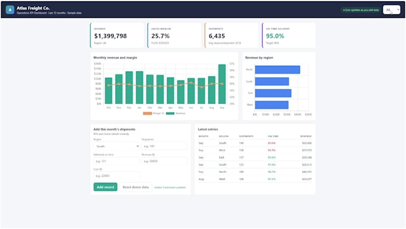Click the Feb revenue bar
This screenshot has height=229, width=406.
coord(150,90)
